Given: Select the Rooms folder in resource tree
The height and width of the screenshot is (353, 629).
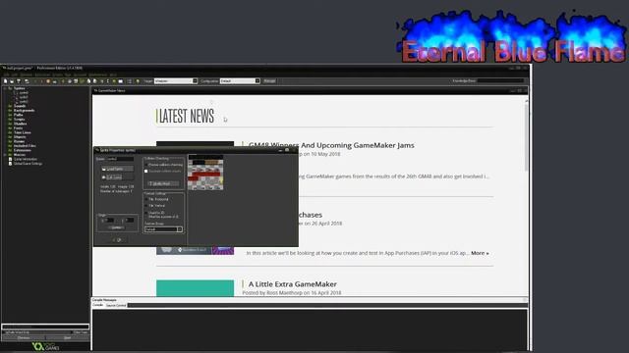Looking at the screenshot, I should tap(20, 141).
